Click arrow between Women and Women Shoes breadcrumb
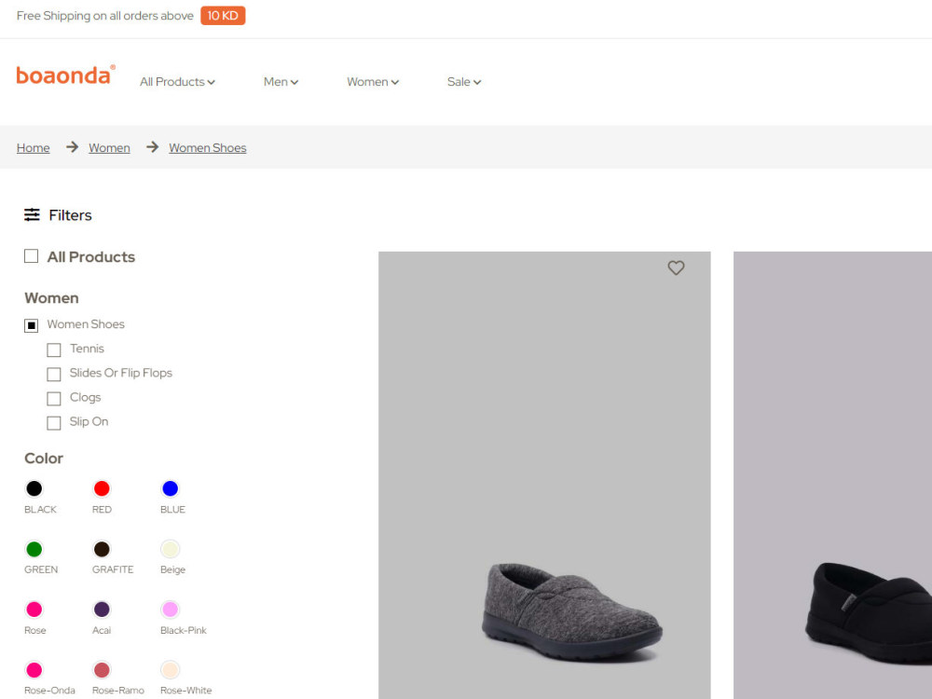The width and height of the screenshot is (932, 699). [152, 147]
